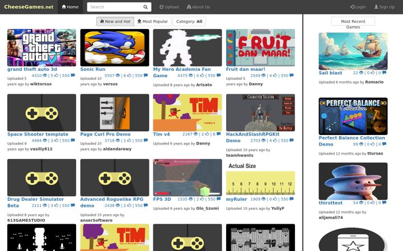Open the snowman thirsttest thumbnail
The height and width of the screenshot is (251, 403).
pos(353,181)
